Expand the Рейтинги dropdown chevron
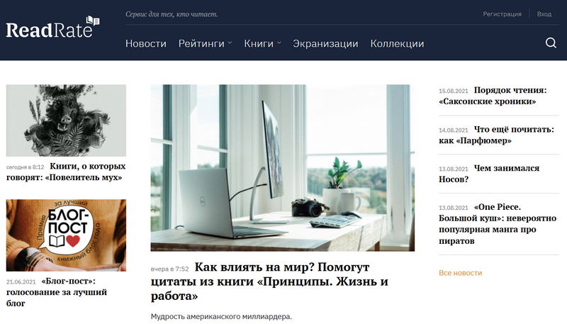 [230, 43]
